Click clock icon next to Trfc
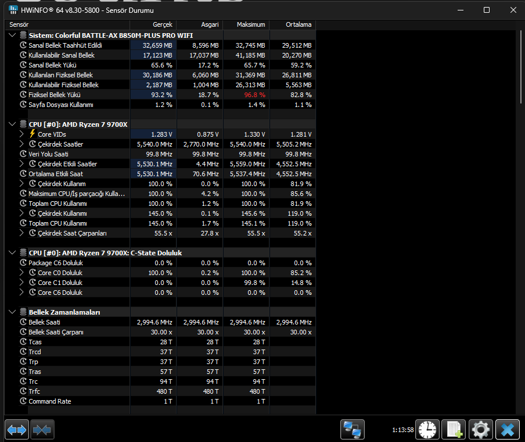The image size is (525, 442). click(x=23, y=391)
